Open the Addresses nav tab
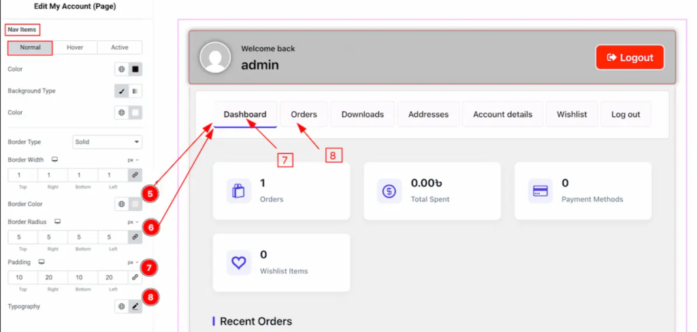The width and height of the screenshot is (697, 332). [429, 114]
